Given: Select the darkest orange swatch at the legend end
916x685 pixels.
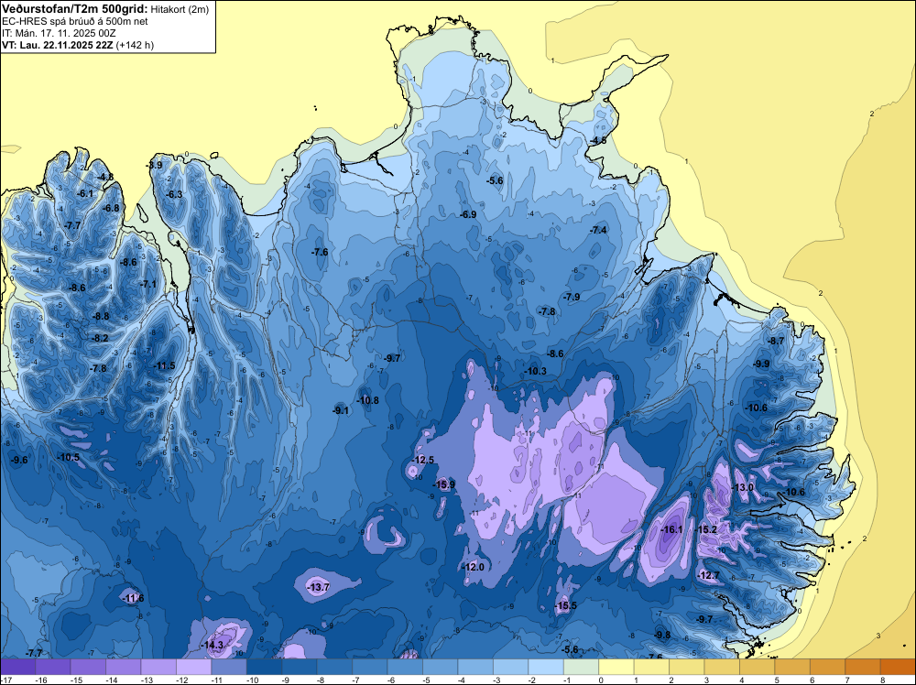Looking at the screenshot, I should (x=899, y=667).
